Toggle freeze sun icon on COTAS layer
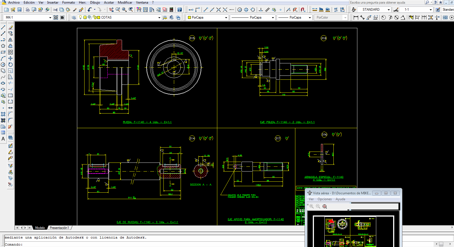Screen dimensions: 454x247 [x=85, y=17]
